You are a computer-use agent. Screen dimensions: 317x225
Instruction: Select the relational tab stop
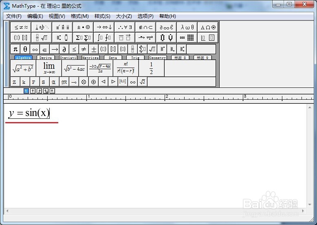46,91
